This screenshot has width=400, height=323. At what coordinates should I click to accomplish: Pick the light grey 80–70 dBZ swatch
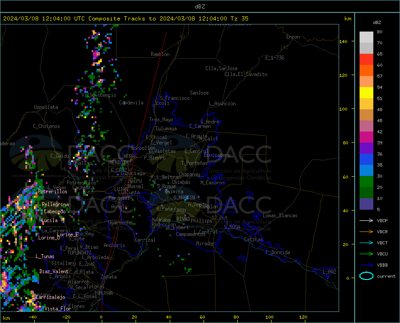(x=366, y=37)
